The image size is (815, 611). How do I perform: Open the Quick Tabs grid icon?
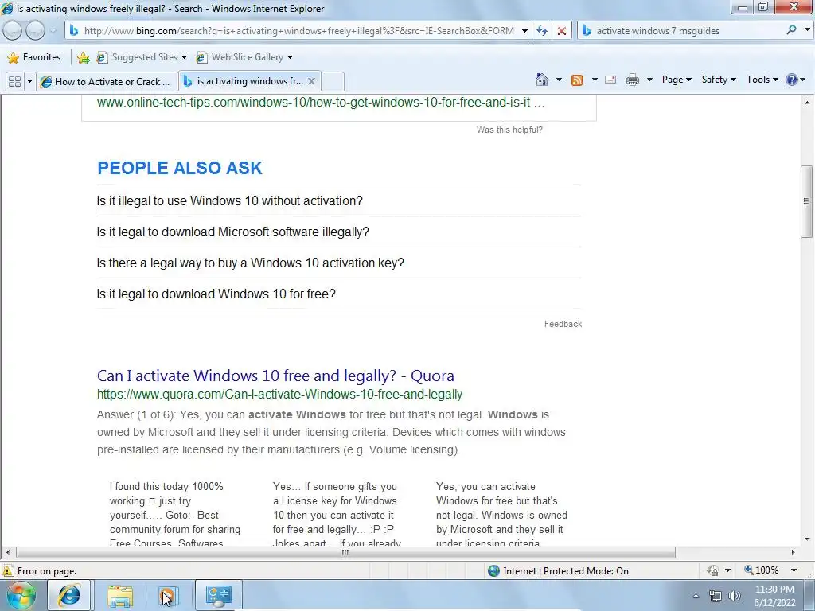tap(14, 82)
